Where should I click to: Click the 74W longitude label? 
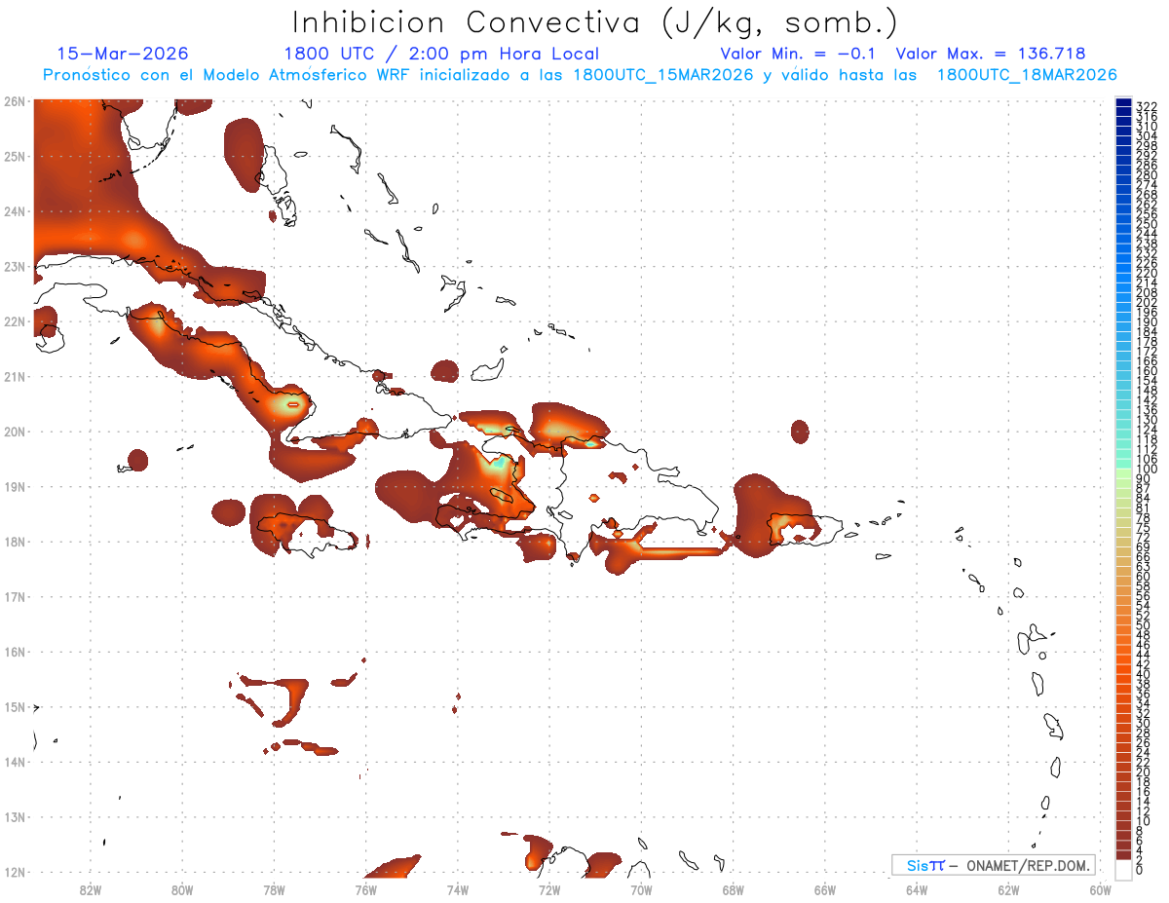(x=457, y=888)
